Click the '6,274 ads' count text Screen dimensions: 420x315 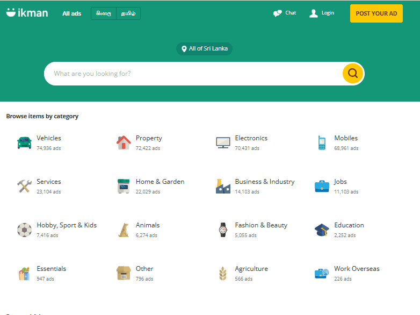147,235
